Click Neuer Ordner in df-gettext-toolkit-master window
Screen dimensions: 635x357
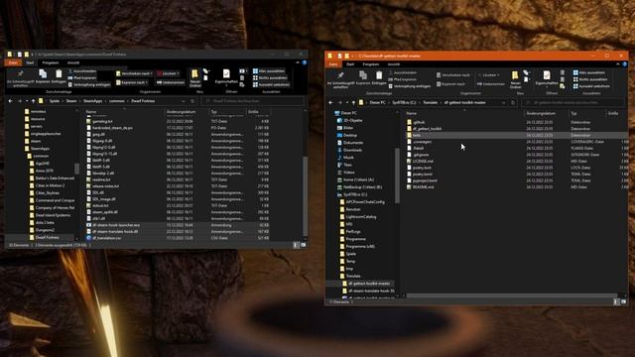pos(515,79)
